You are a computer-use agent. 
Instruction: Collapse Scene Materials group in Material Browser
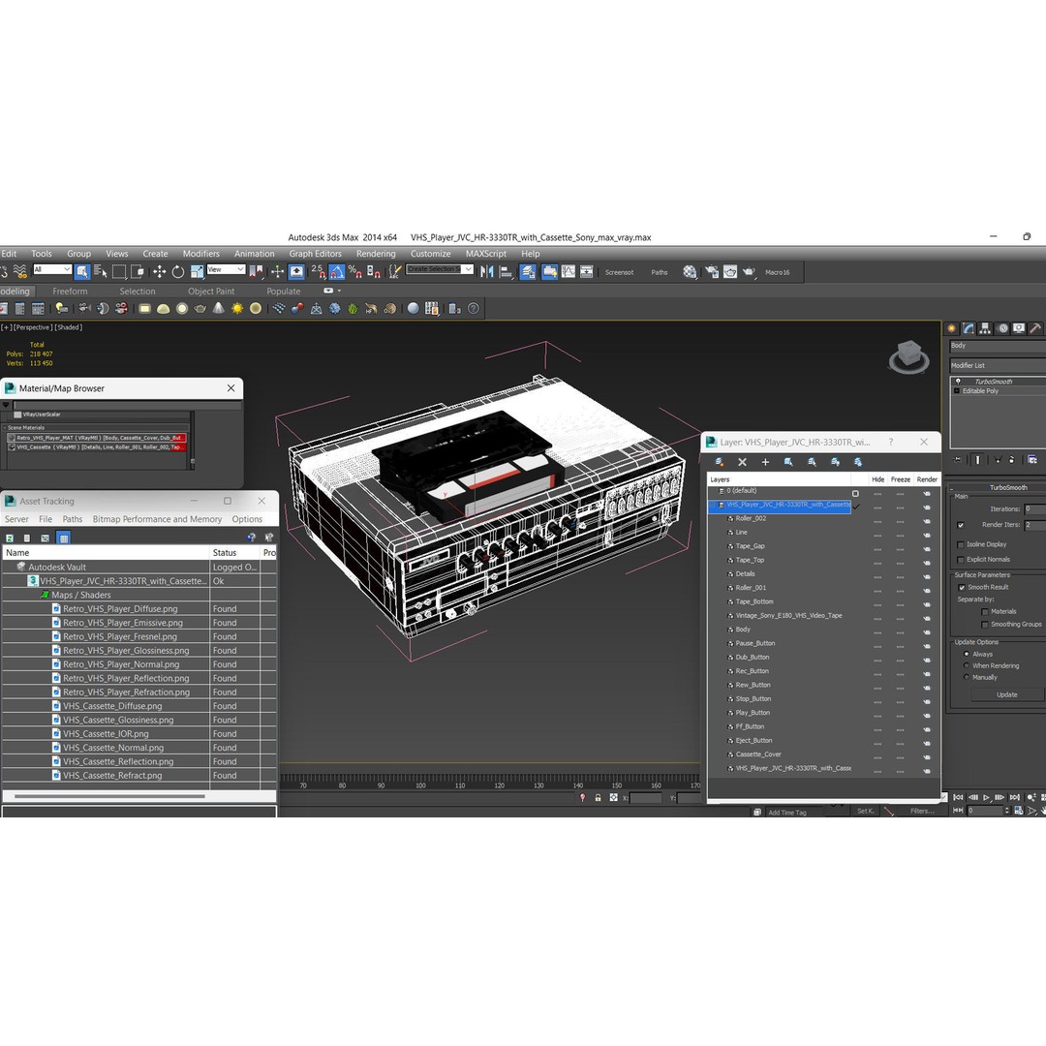pos(4,428)
